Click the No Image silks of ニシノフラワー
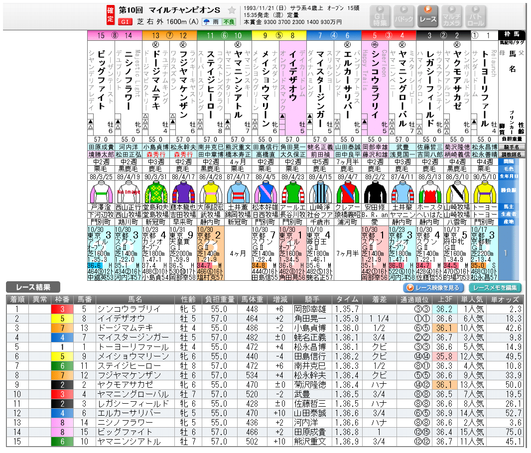Image resolution: width=531 pixels, height=453 pixels. (129, 192)
